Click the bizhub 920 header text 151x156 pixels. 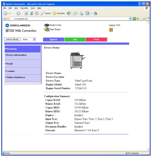pyautogui.click(x=114, y=25)
